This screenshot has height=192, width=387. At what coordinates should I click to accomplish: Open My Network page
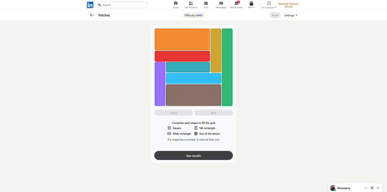click(191, 5)
